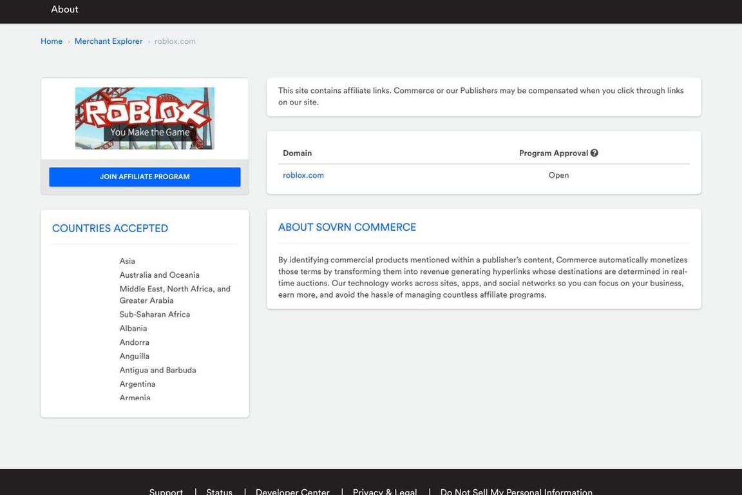Navigate to Home via the breadcrumb
This screenshot has width=742, height=495.
(x=51, y=41)
